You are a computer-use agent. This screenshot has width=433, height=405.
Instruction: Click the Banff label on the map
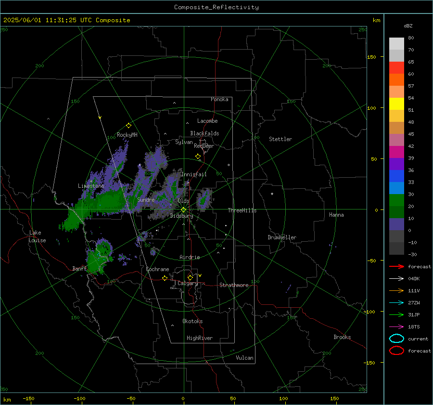[79, 269]
